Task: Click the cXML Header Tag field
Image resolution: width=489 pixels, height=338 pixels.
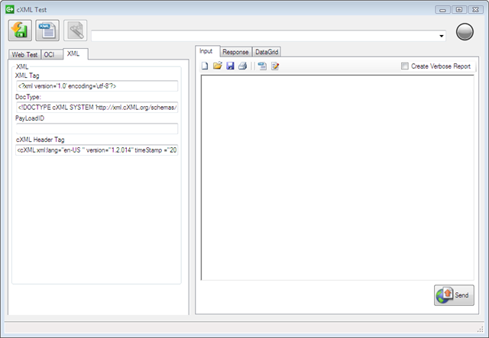Action: click(x=97, y=150)
